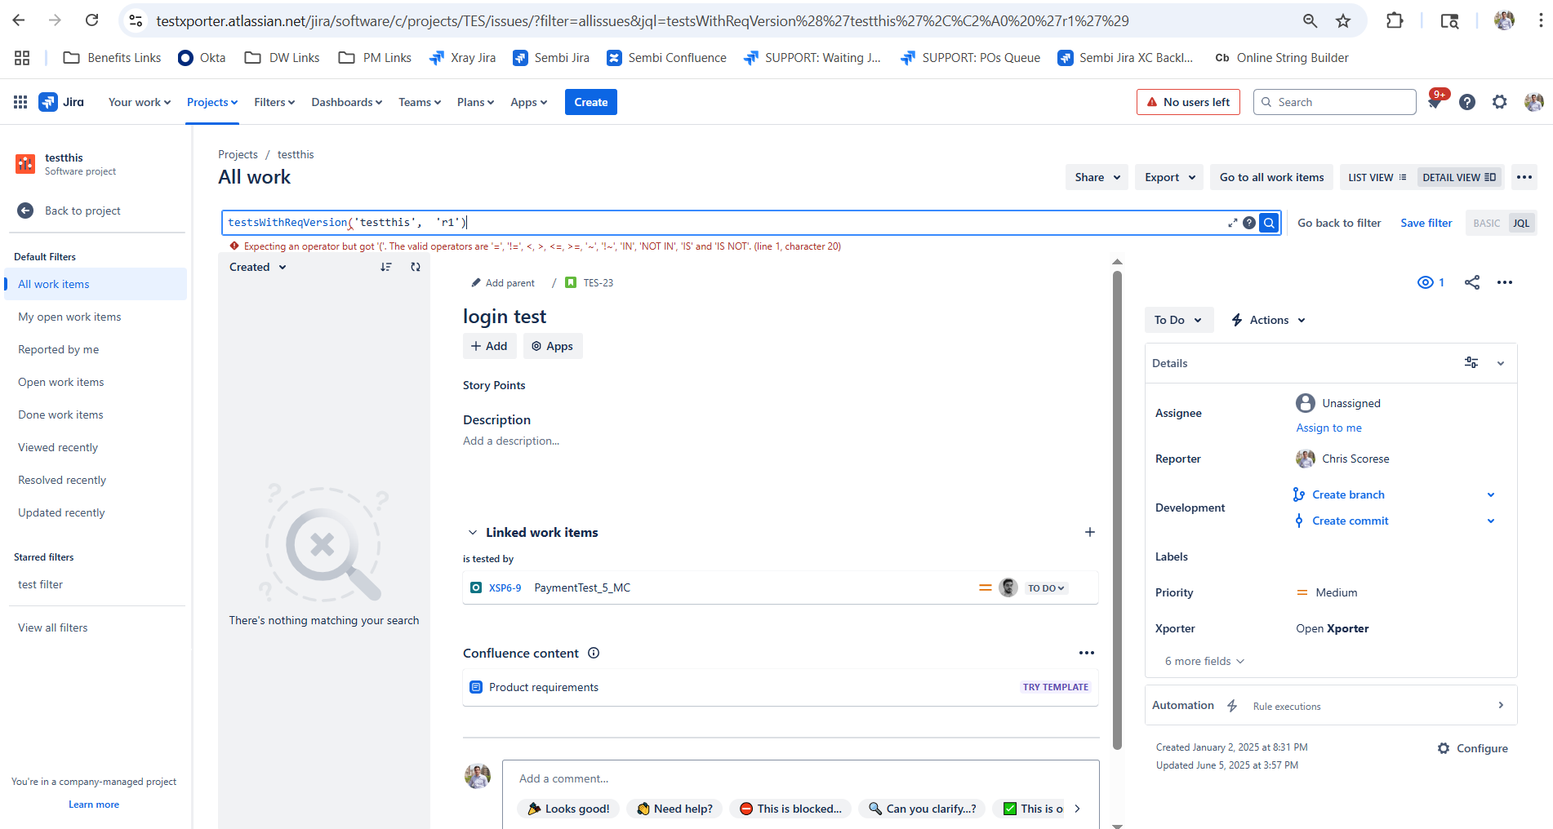
Task: Show Confluence content info icon
Action: [x=594, y=653]
